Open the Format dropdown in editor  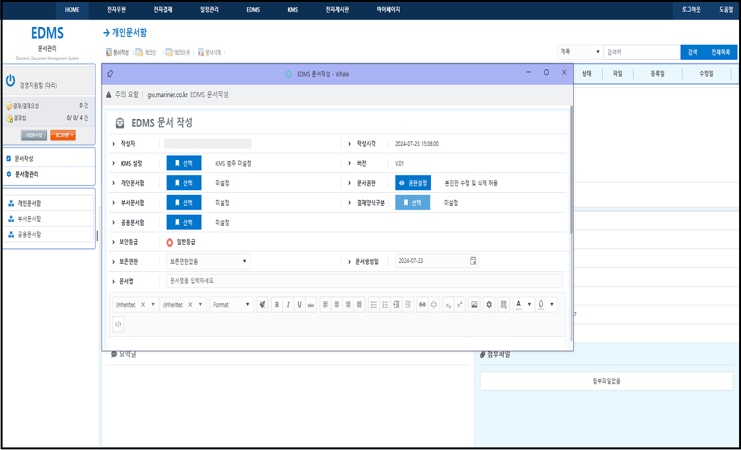pyautogui.click(x=231, y=305)
